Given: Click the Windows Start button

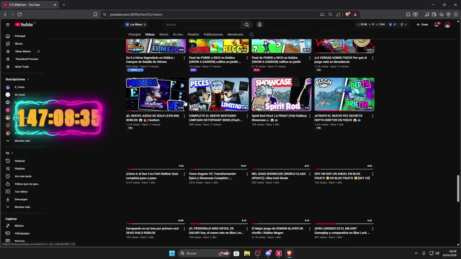Looking at the screenshot, I should (x=172, y=253).
